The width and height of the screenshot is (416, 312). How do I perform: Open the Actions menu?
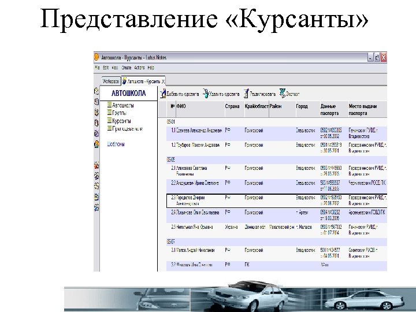coord(139,68)
